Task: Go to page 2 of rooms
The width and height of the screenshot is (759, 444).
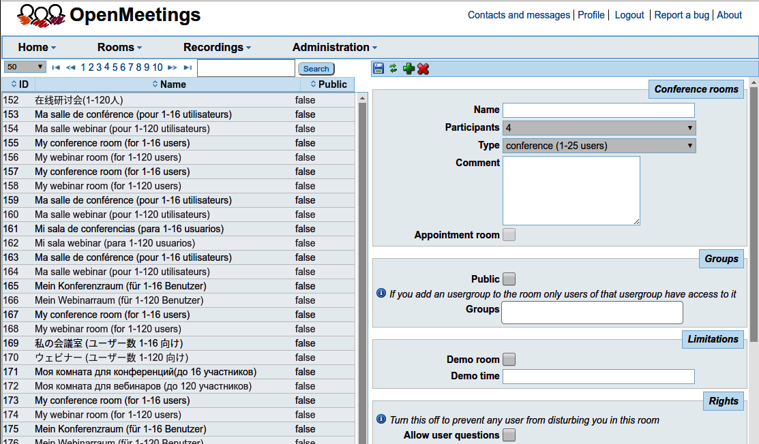Action: [x=91, y=67]
